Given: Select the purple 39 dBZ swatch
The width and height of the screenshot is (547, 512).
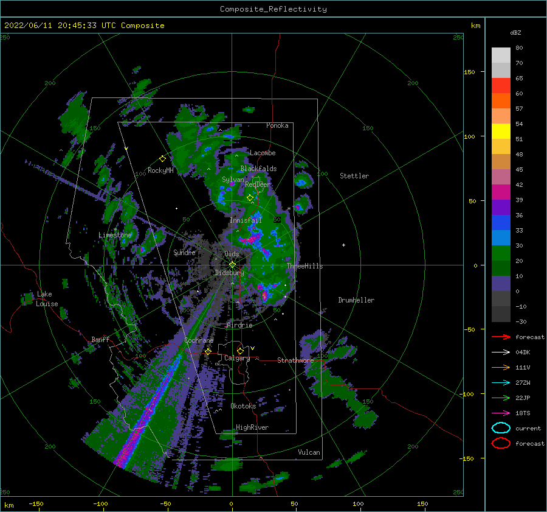Looking at the screenshot, I should tap(501, 207).
